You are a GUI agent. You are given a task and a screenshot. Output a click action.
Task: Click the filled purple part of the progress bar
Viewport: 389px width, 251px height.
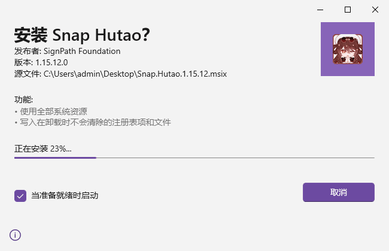point(55,158)
